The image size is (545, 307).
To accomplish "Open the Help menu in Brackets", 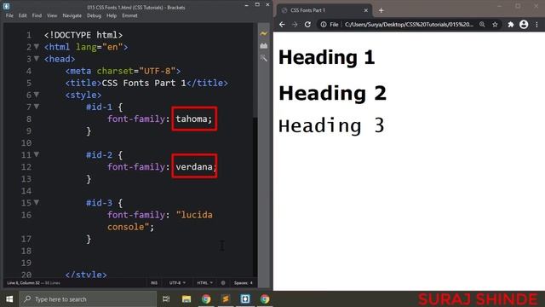I will (x=112, y=15).
